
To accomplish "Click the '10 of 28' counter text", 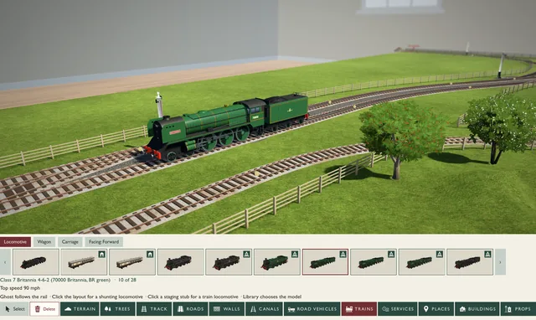I will click(126, 280).
